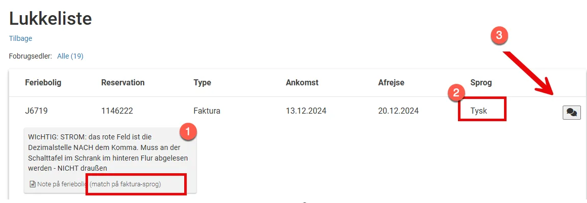
Task: Click the Reservation column header
Action: click(x=123, y=83)
